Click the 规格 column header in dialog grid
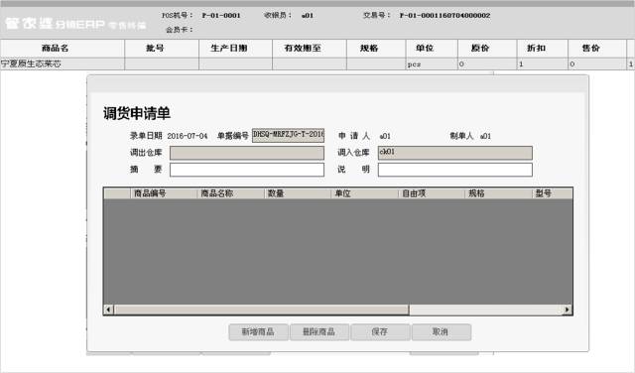The width and height of the screenshot is (635, 373). point(498,193)
